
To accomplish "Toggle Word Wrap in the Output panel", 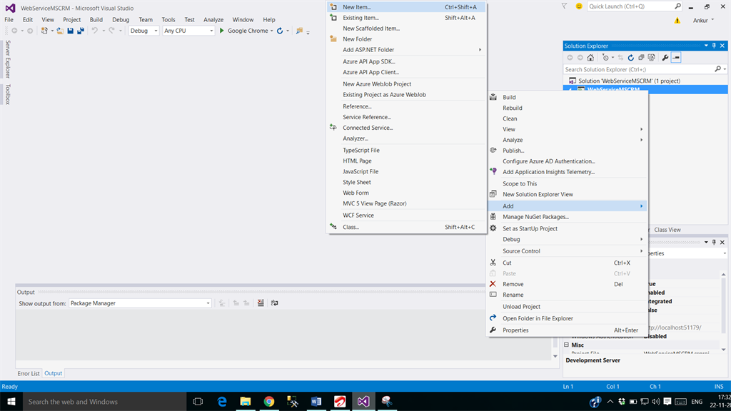I will pyautogui.click(x=274, y=303).
